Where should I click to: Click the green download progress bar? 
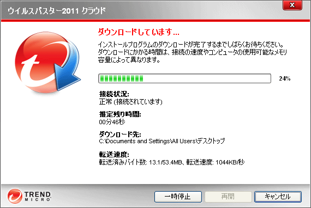pyautogui.click(x=184, y=78)
